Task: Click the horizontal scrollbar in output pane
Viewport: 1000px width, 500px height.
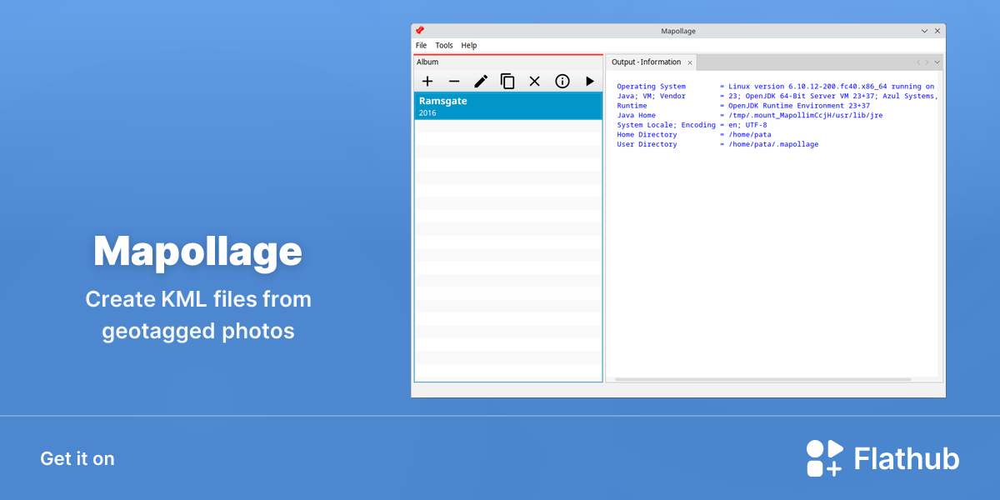Action: click(762, 379)
